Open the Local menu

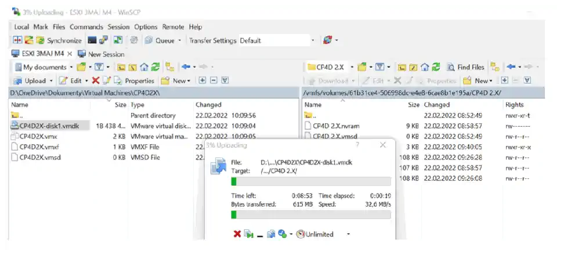[x=21, y=27]
